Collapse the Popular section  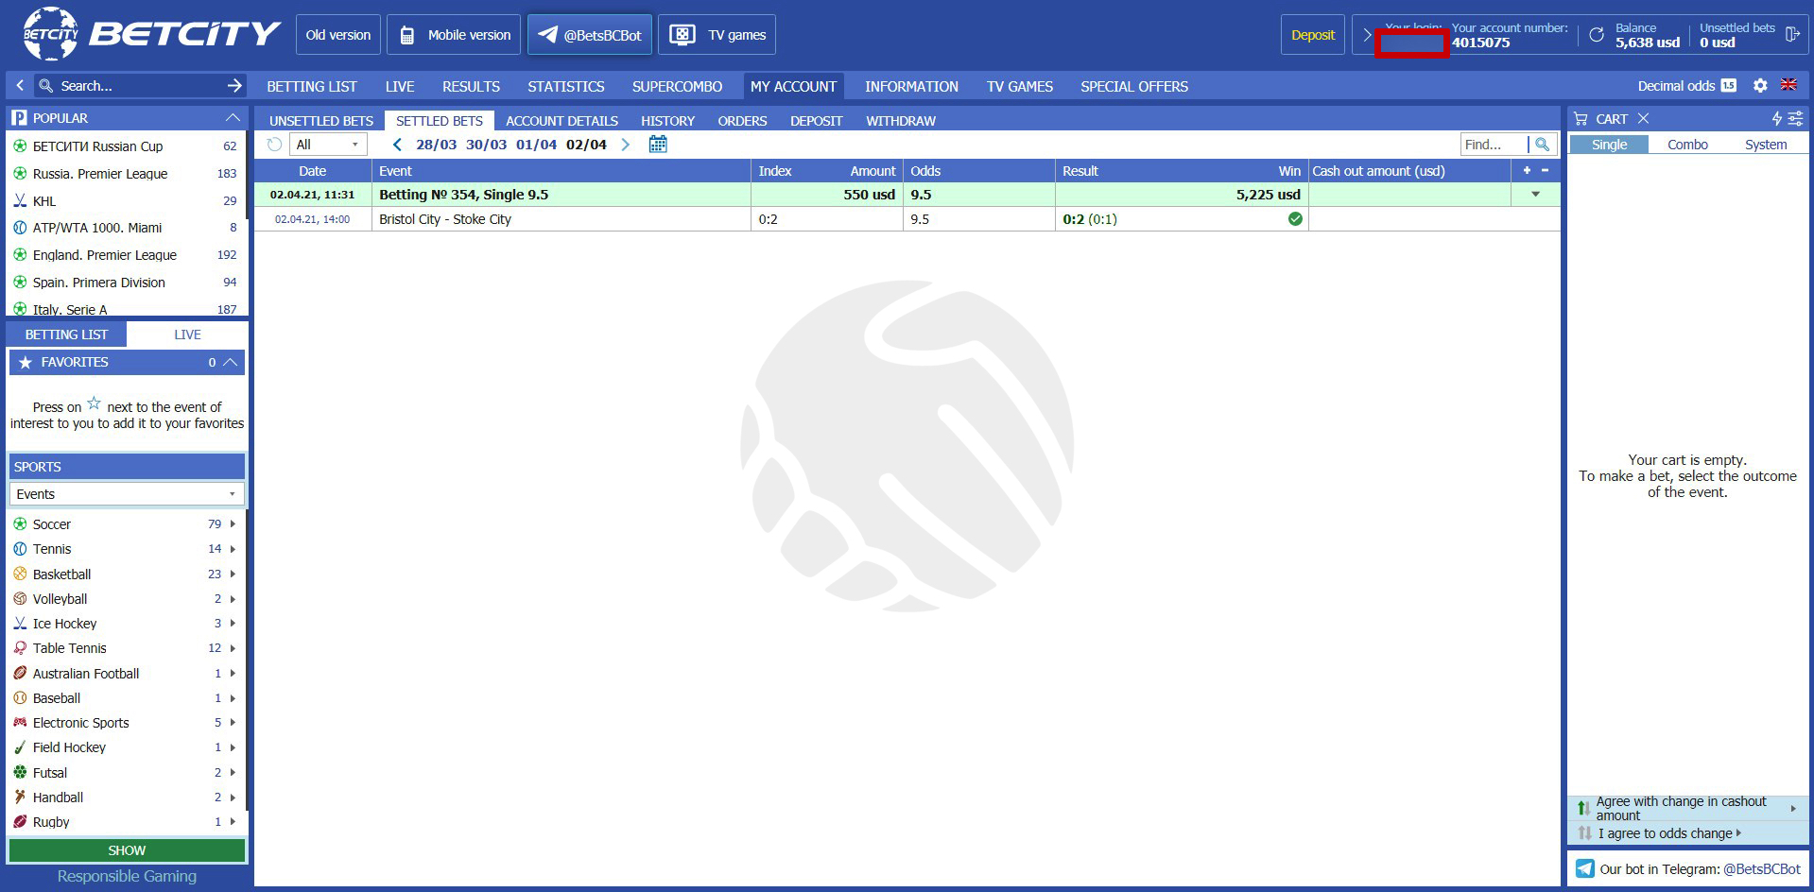tap(233, 117)
